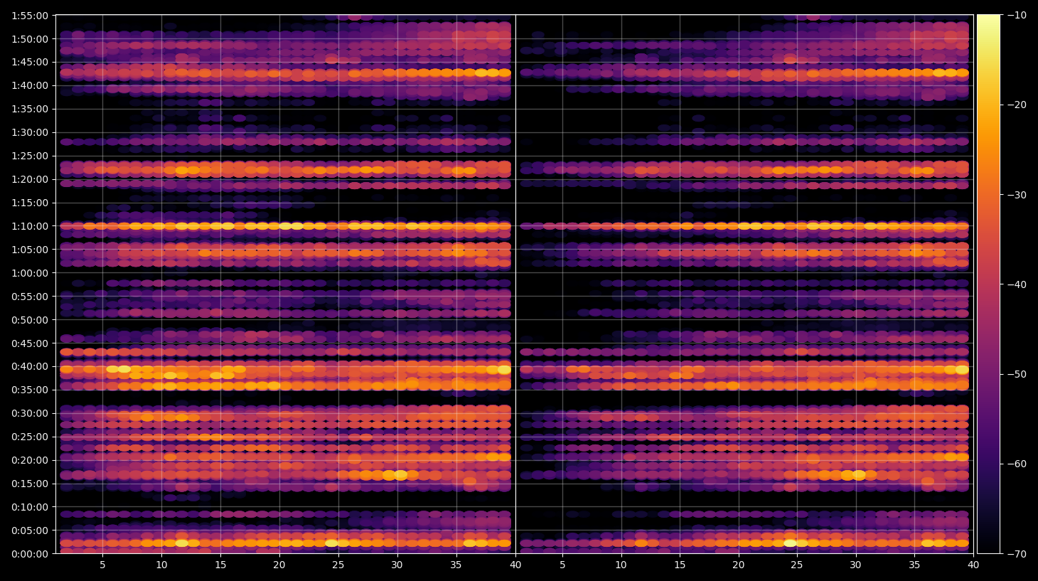Click the 0:05:00 time axis label
Viewport: 1038px width, 581px height.
(30, 531)
